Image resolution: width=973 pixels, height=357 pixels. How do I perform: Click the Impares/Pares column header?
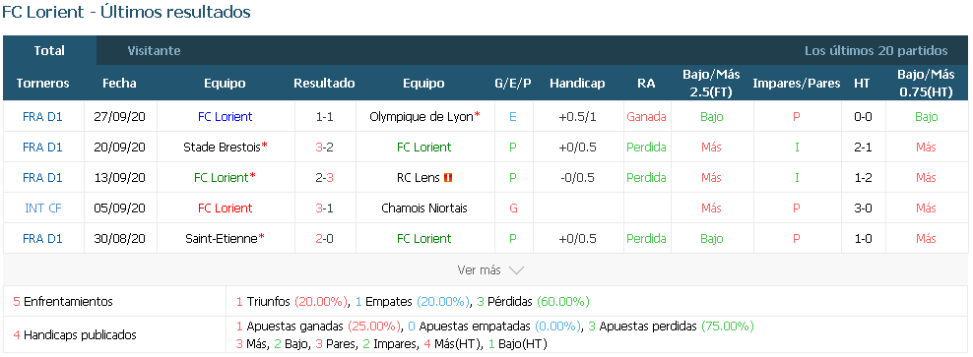click(796, 83)
